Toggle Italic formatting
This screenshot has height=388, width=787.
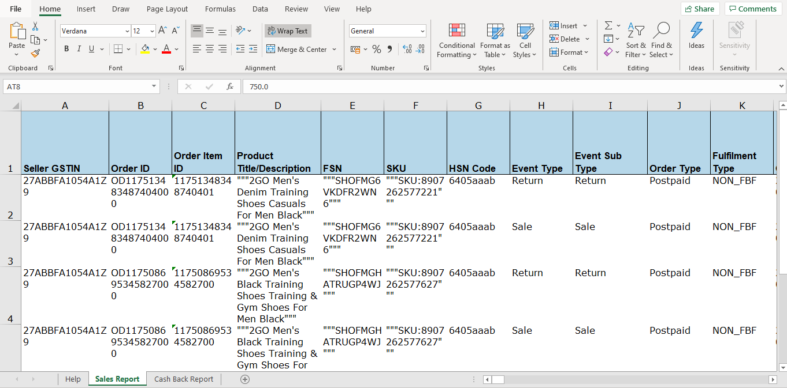coord(79,49)
